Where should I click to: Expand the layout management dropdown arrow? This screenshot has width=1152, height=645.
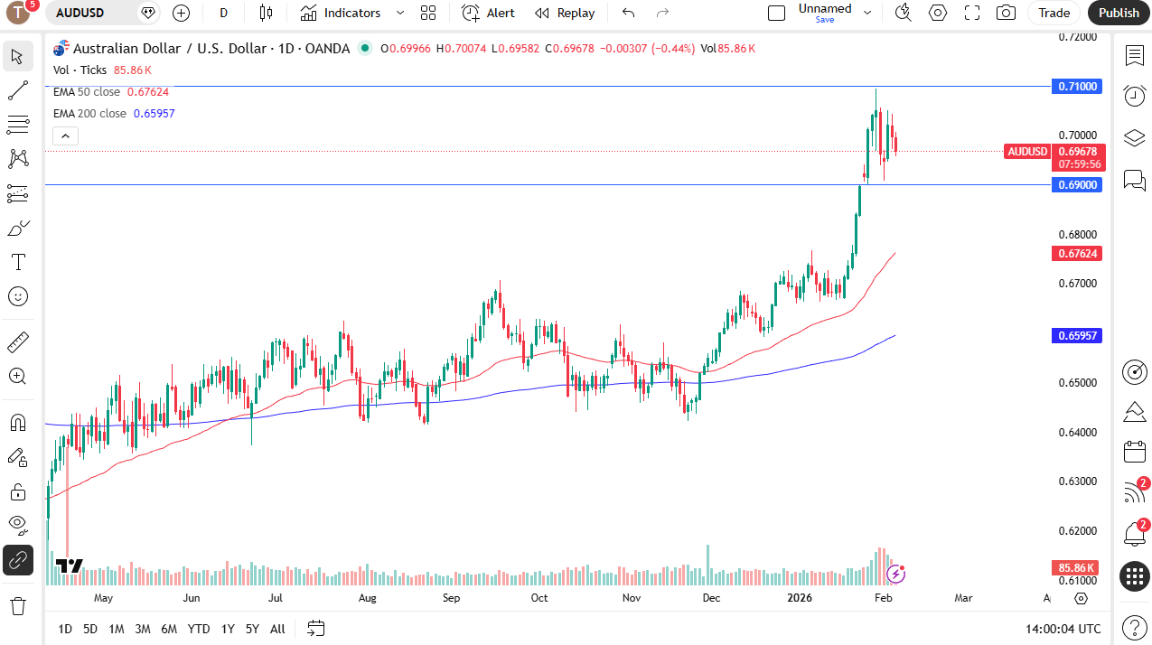click(867, 13)
